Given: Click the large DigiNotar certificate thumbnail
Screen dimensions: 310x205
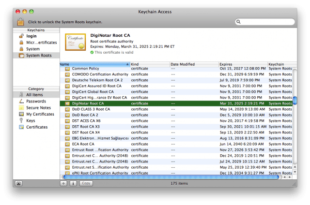Looking at the screenshot, I should [x=76, y=42].
